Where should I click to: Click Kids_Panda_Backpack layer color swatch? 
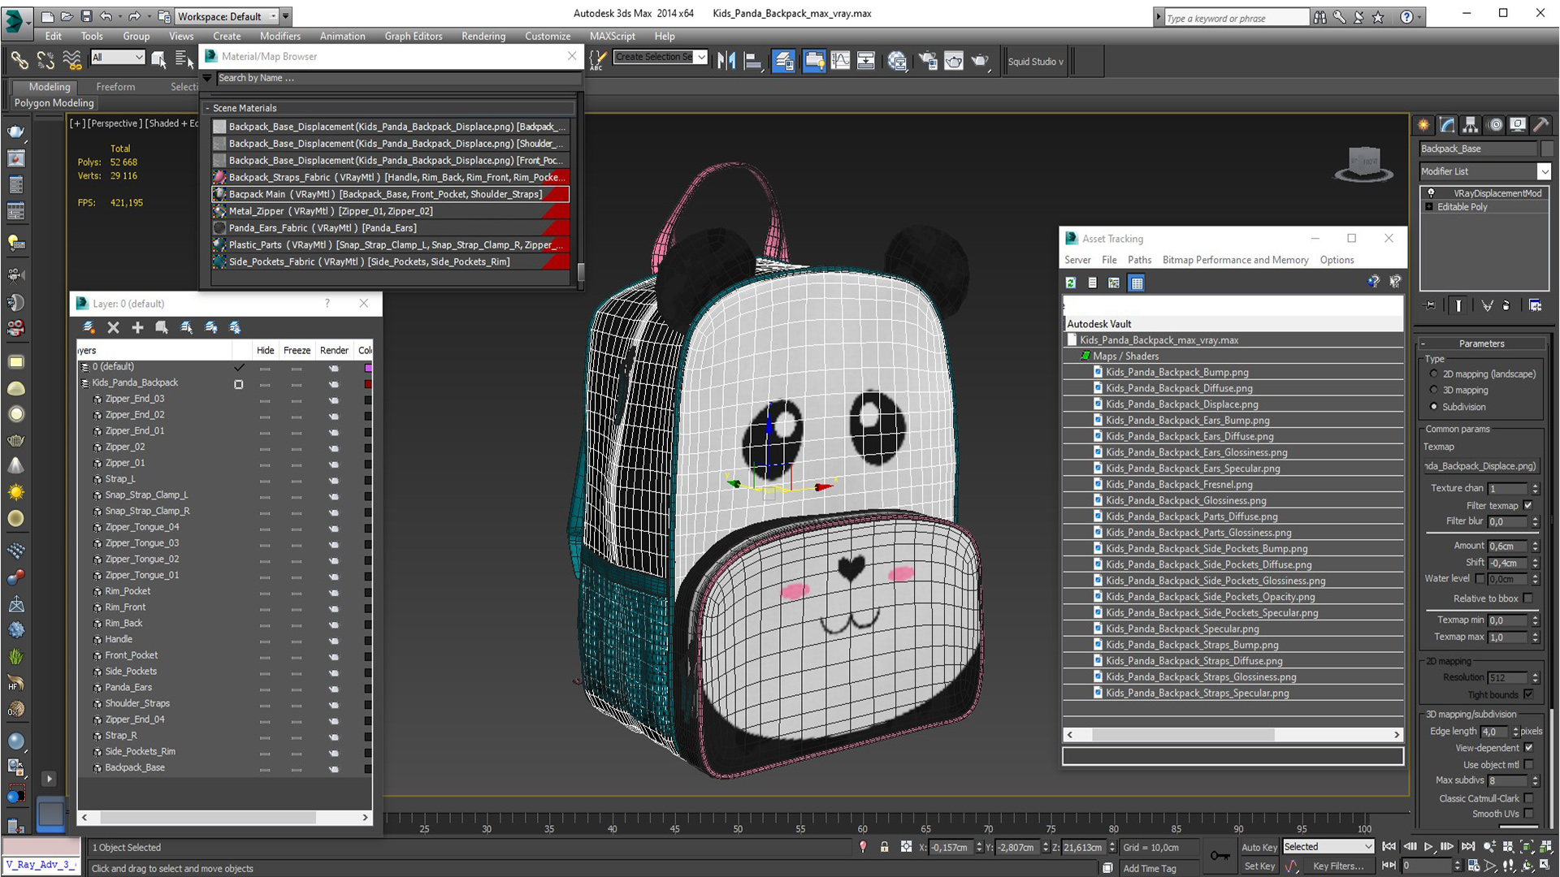[368, 383]
